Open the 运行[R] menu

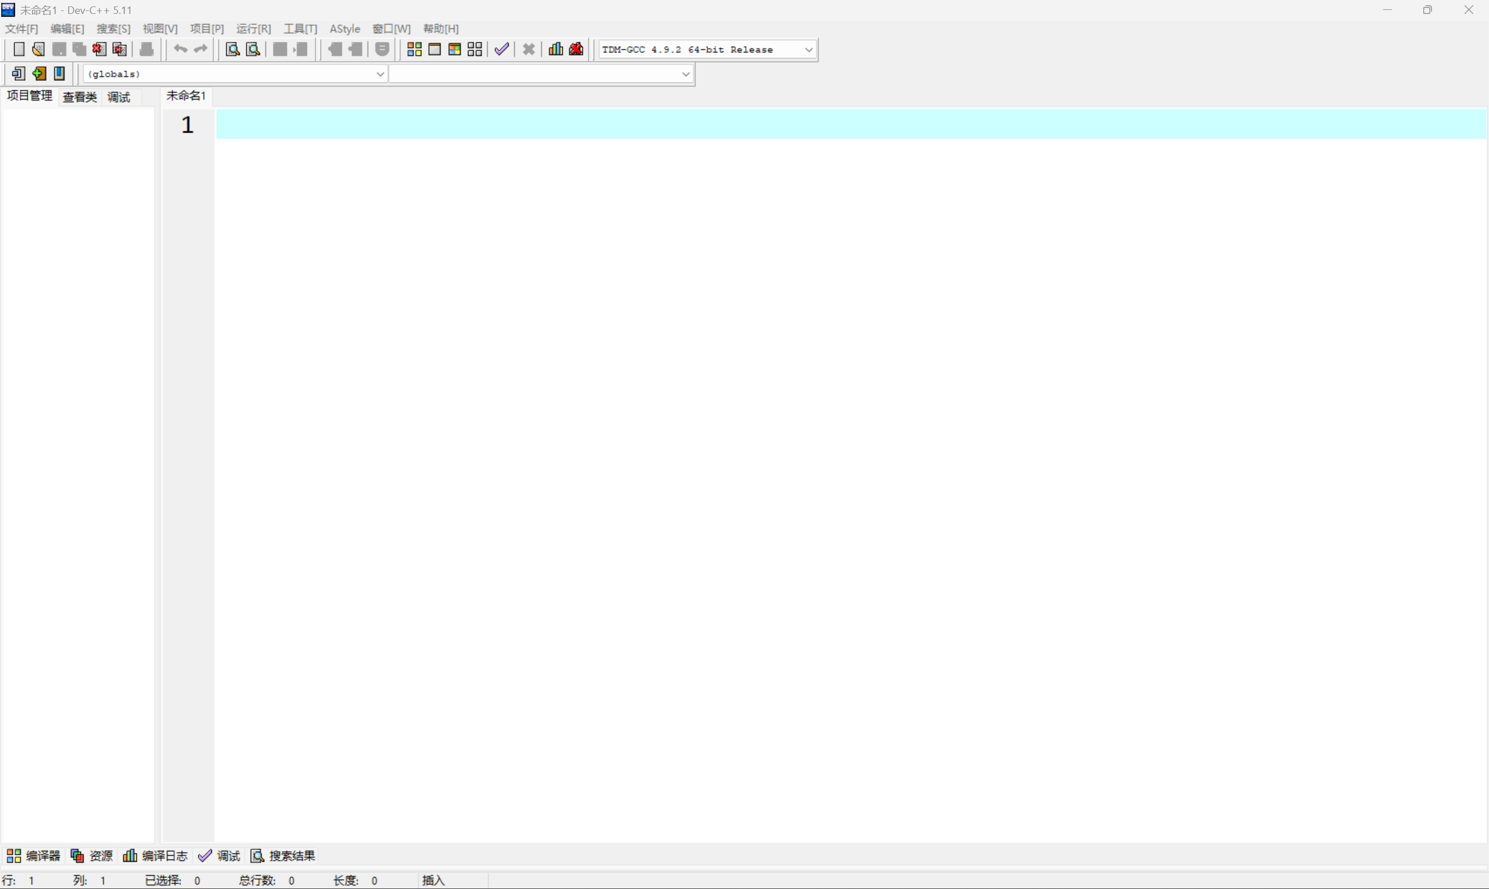tap(253, 28)
